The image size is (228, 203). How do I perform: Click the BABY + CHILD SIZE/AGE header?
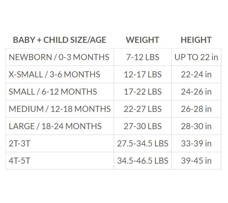click(x=60, y=40)
